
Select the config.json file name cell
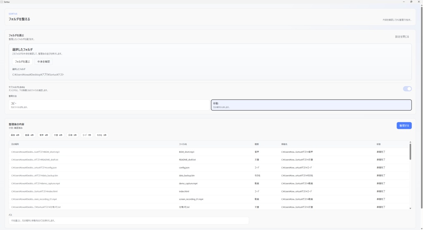(184, 168)
